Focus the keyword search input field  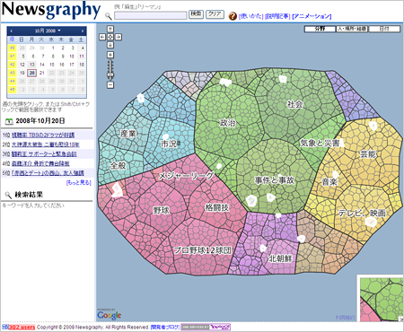coord(151,15)
